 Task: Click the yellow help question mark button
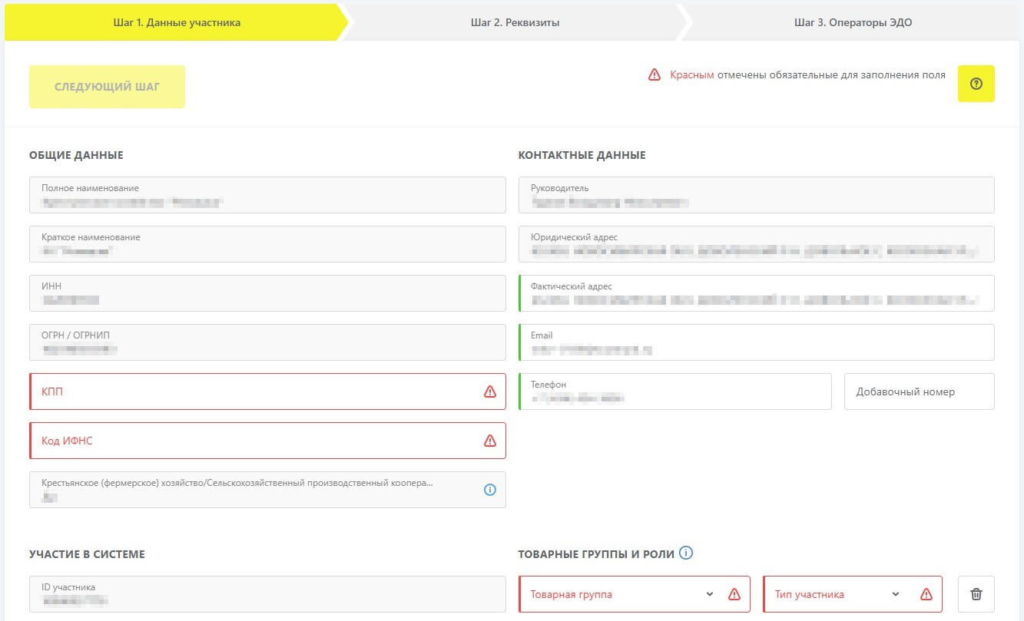click(x=976, y=84)
